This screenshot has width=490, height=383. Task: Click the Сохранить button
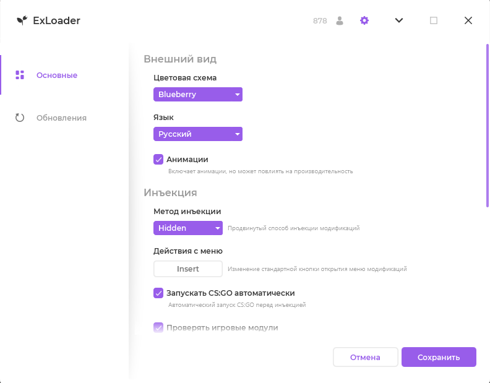(x=439, y=357)
